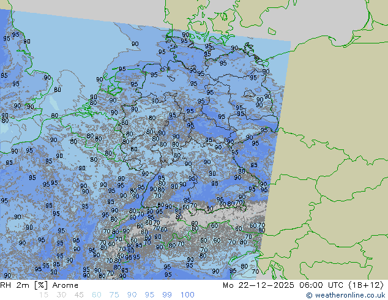Screen dimensions: 388x300
Task: Click the weatheronline.co.uk copyright link
Action: [x=346, y=295]
